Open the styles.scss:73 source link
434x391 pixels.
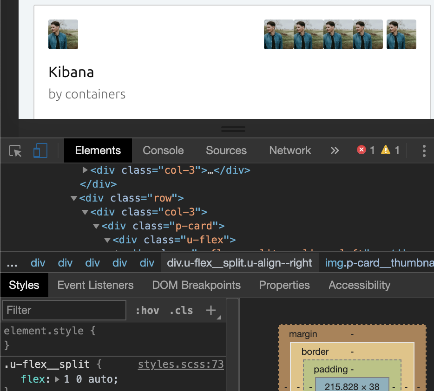pos(181,364)
